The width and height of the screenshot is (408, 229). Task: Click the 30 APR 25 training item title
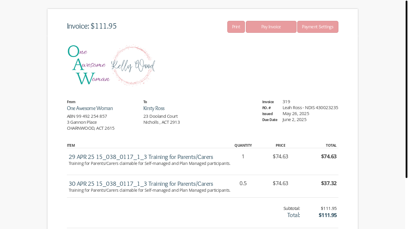[141, 184]
